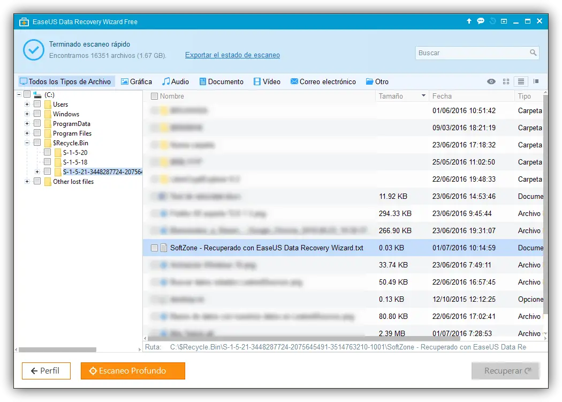Check the S-1-5-18 folder checkbox
The width and height of the screenshot is (562, 402).
click(x=47, y=162)
